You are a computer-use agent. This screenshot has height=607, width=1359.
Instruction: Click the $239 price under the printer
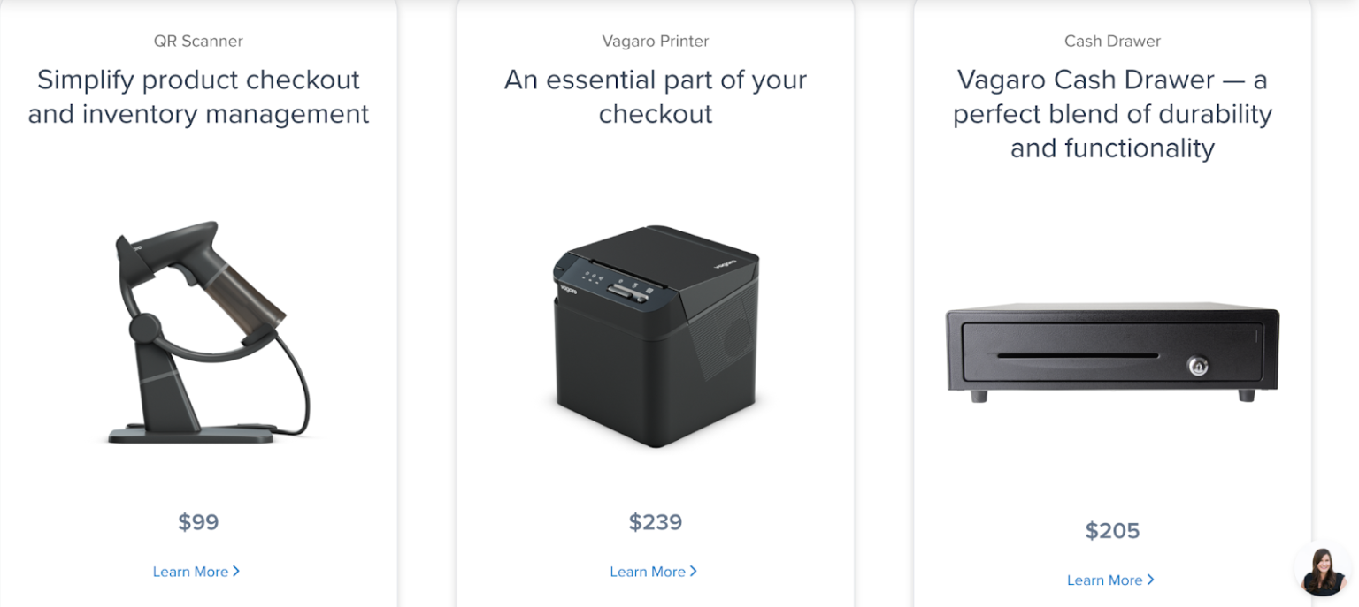(655, 522)
